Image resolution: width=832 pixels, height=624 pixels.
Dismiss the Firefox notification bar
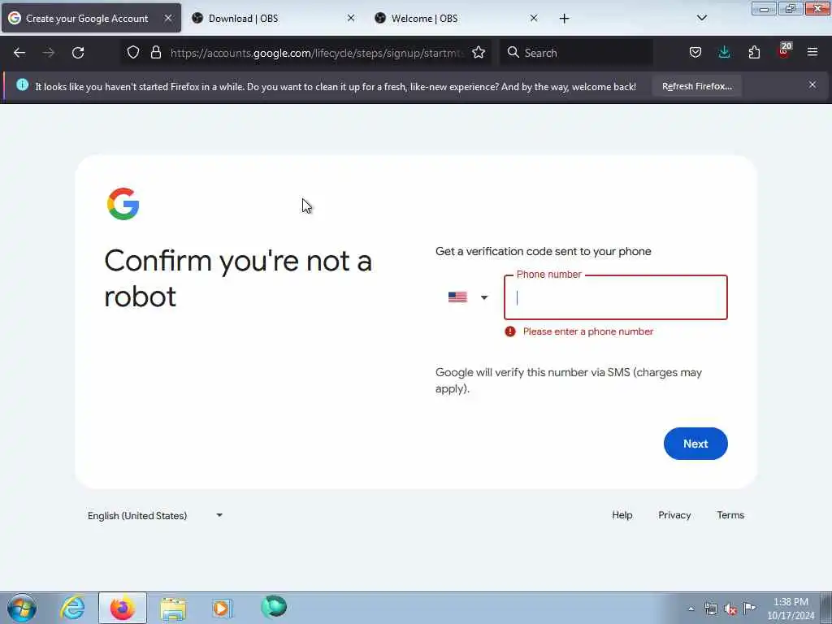812,84
